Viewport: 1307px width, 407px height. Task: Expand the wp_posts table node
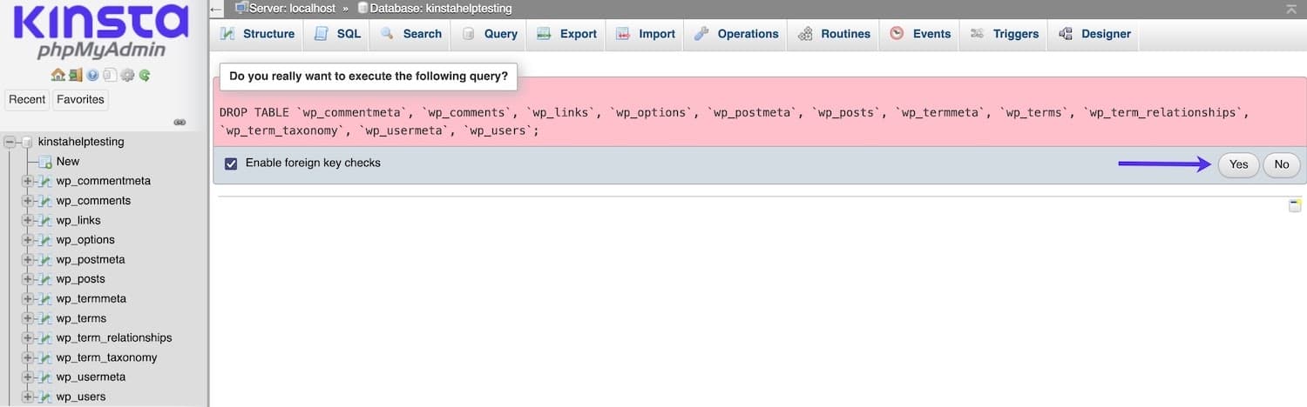pos(28,279)
